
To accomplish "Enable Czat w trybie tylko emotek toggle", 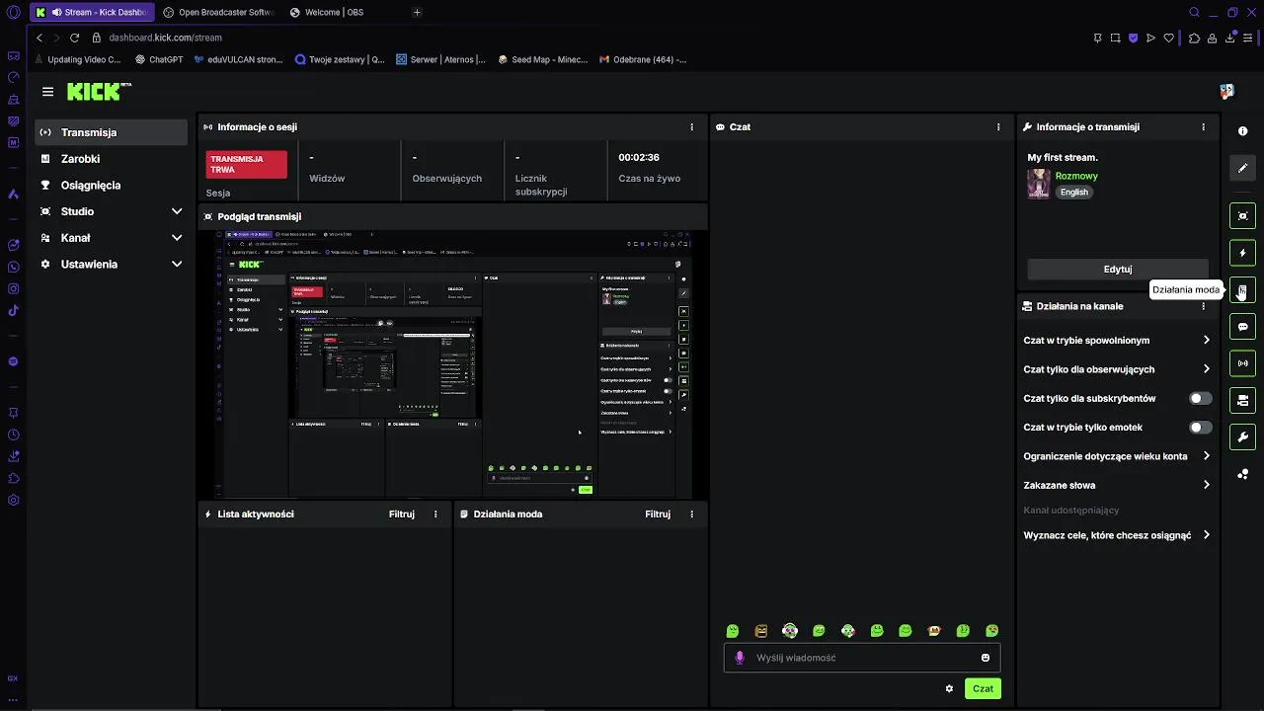I will pos(1200,428).
